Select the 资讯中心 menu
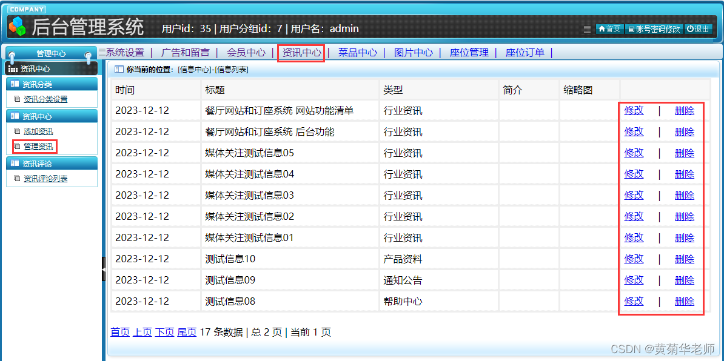Screen dimensions: 724x361 (301, 53)
